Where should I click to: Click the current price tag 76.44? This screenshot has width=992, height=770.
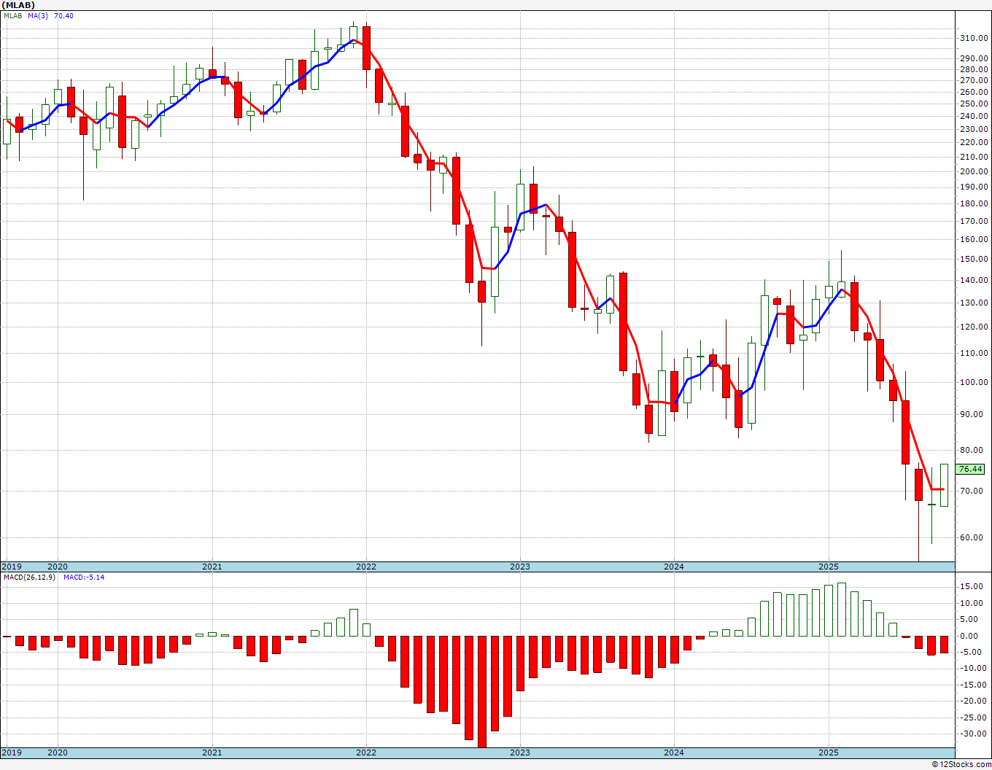click(971, 470)
